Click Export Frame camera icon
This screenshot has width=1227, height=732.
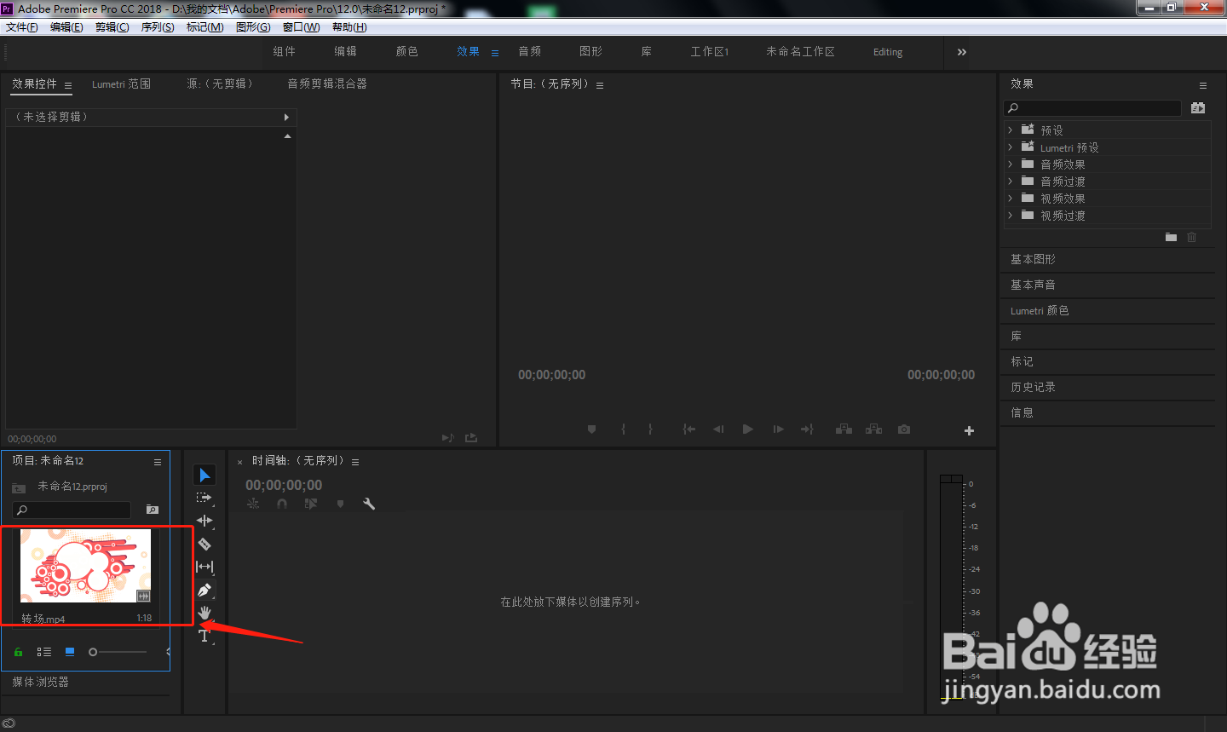pos(904,429)
